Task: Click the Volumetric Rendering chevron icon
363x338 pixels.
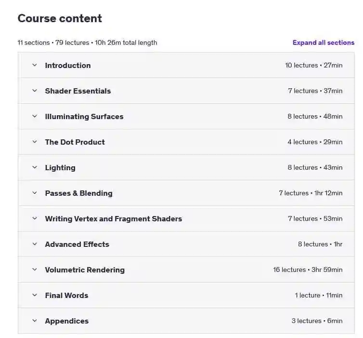Action: 35,270
